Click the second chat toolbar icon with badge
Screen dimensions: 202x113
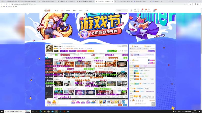[x=133, y=101]
